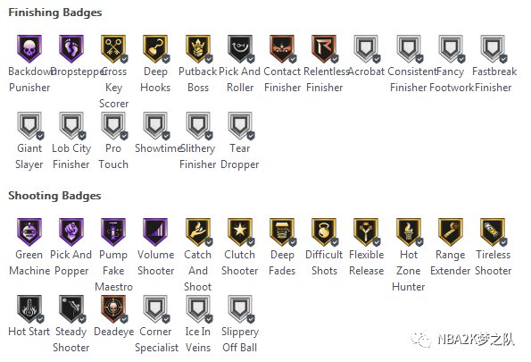Select the Difficult Shots kettlebell badge
Screen dimensions: 531x362
pyautogui.click(x=325, y=232)
